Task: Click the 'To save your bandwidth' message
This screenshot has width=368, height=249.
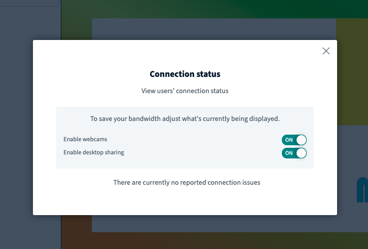Action: pyautogui.click(x=185, y=119)
